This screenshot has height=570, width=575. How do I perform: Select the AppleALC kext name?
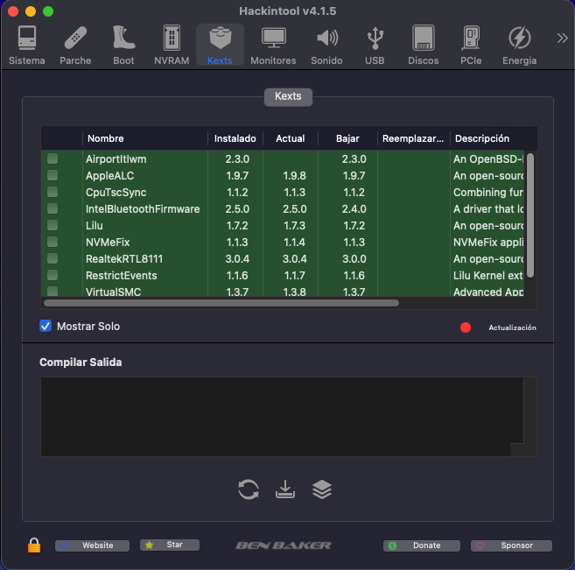[109, 176]
